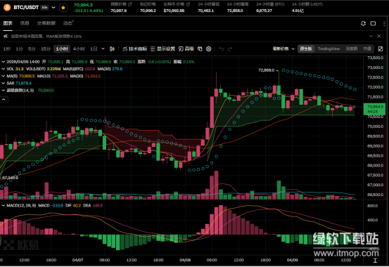Viewport: 389px width, 267px height.
Task: Click the current price label 70,994.3 on axis
Action: [x=375, y=109]
